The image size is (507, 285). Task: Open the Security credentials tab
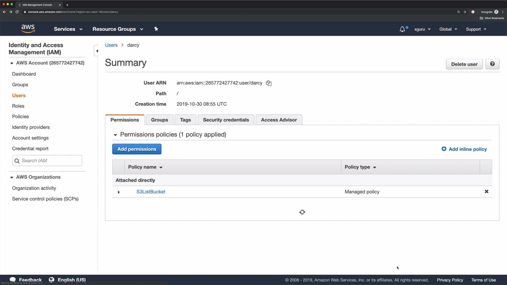[x=226, y=120]
